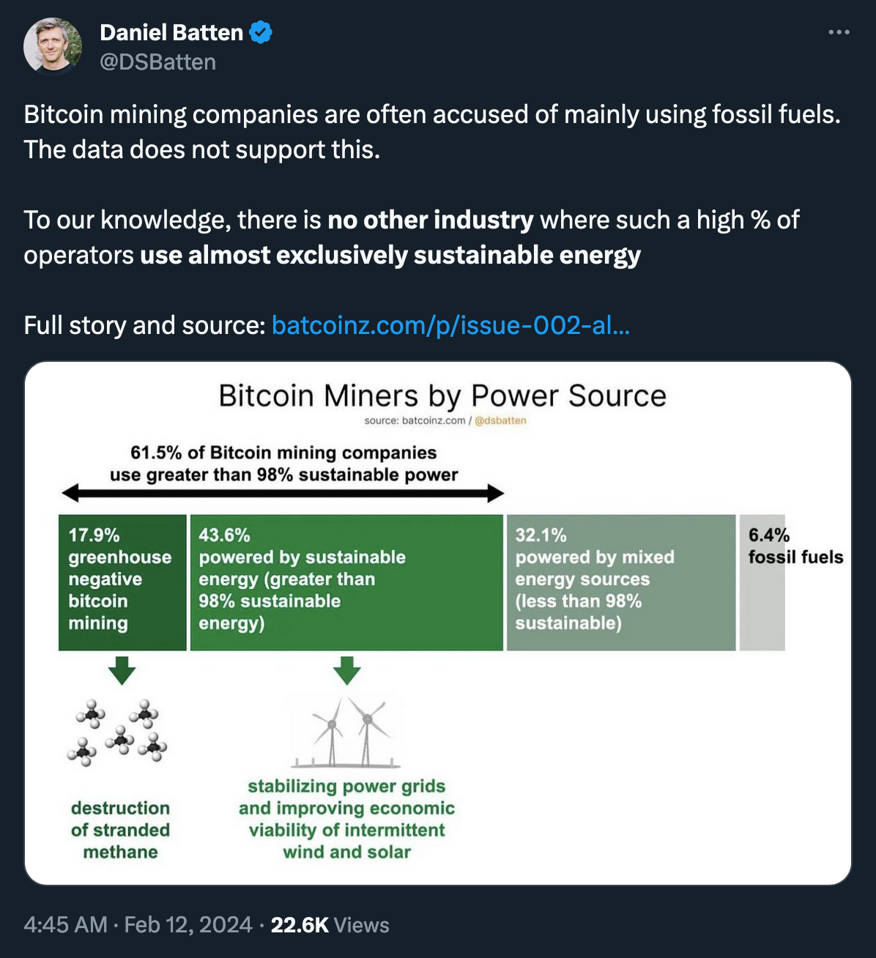Click the Bitcoin Miners by Power Source title
The image size is (876, 958).
tap(442, 396)
